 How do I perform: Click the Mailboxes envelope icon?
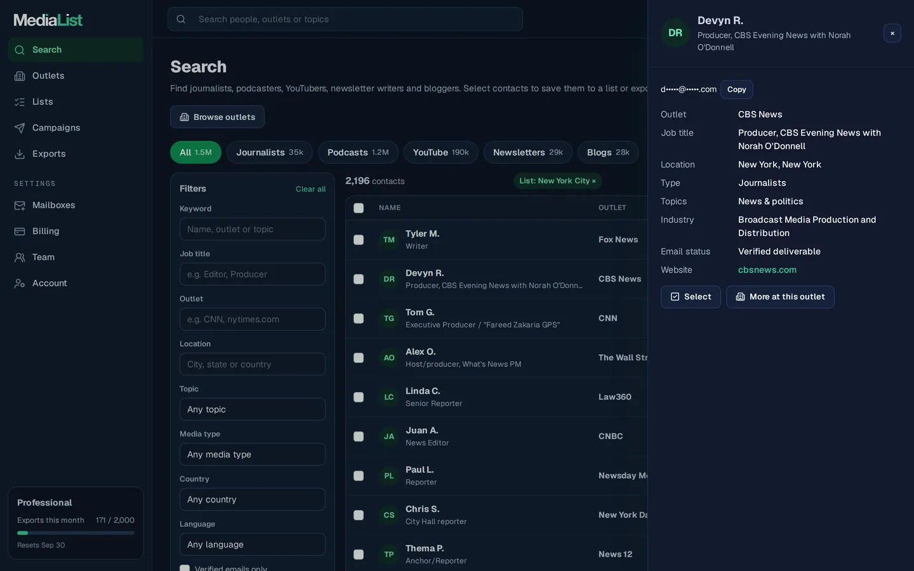[20, 206]
